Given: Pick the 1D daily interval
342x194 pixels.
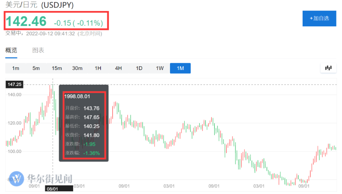Looking at the screenshot, I should pos(139,68).
